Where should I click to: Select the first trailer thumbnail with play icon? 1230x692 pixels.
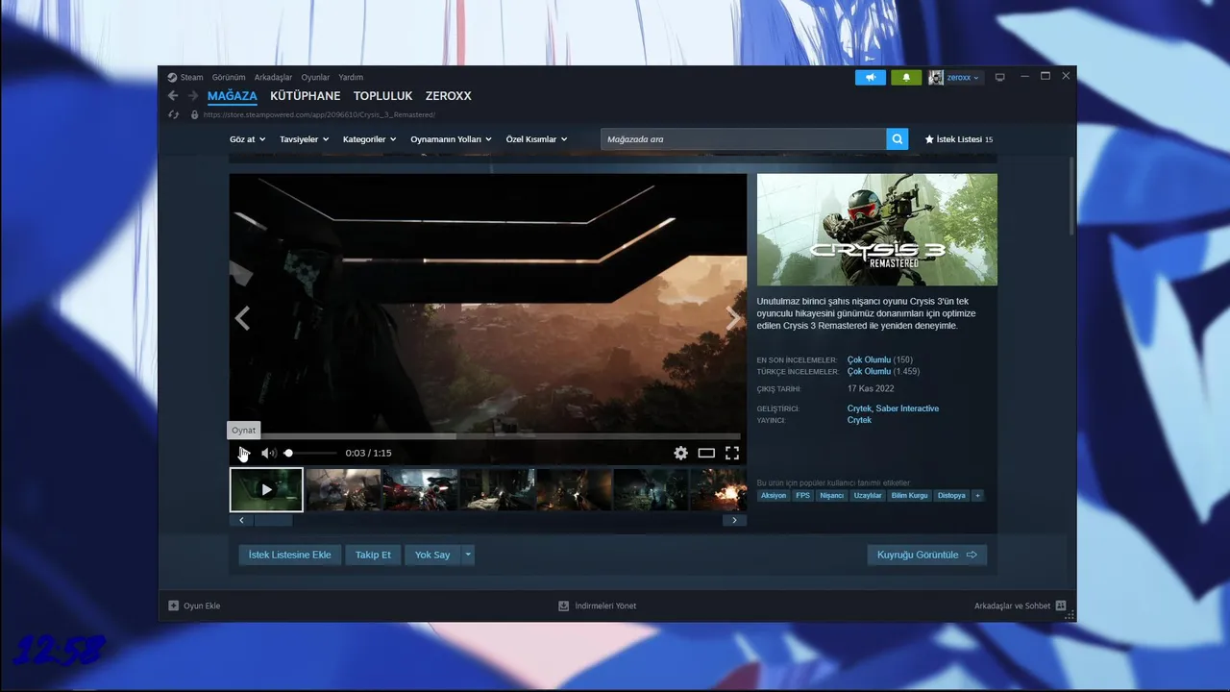click(266, 489)
